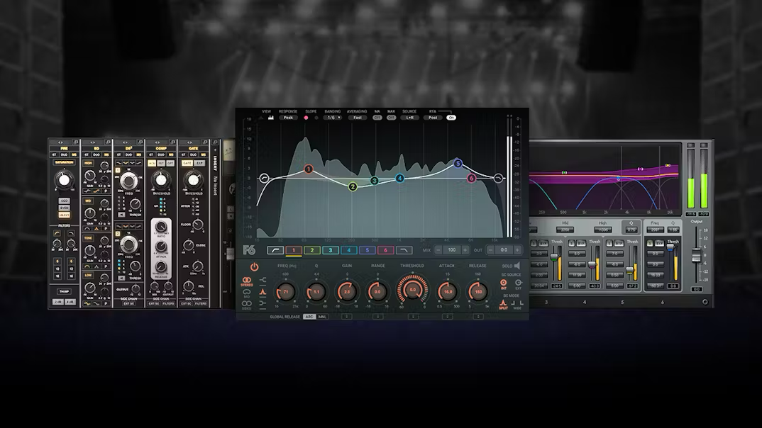The height and width of the screenshot is (428, 762).
Task: Select the high-pass filter band icon
Action: (275, 250)
